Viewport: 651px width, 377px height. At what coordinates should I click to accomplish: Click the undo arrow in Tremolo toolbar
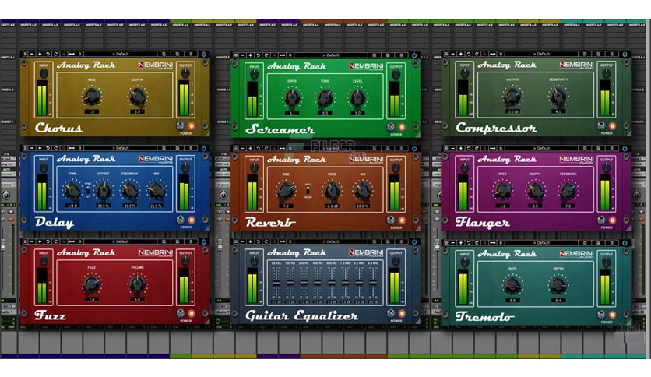pyautogui.click(x=469, y=242)
